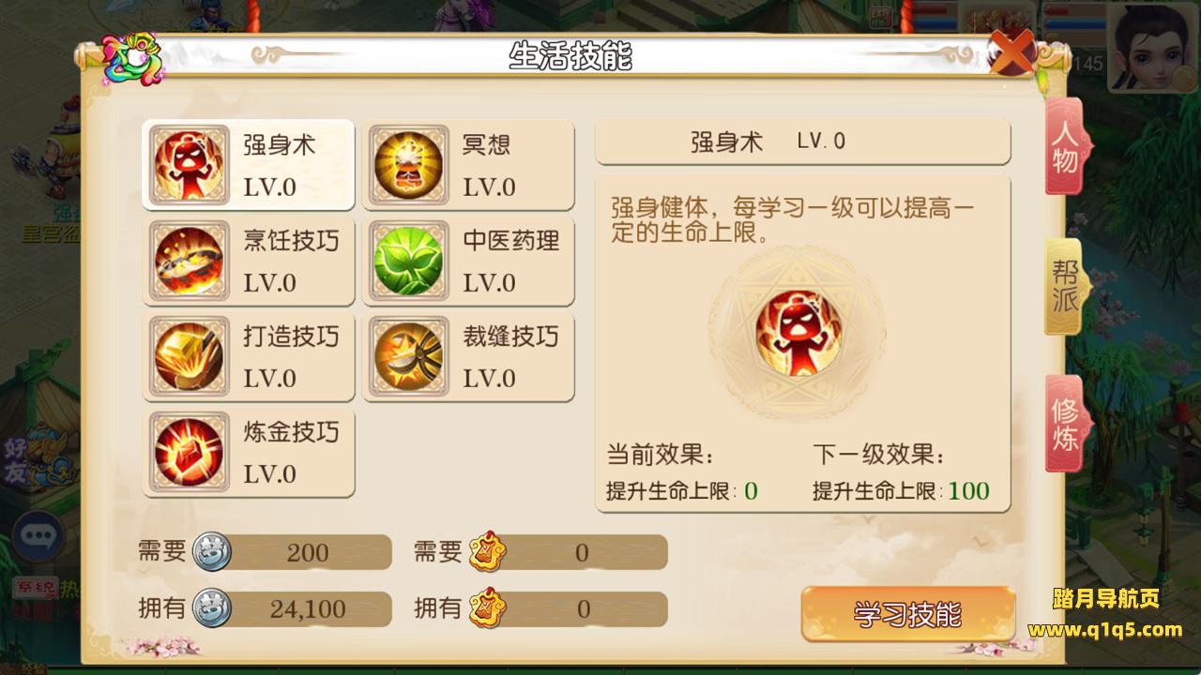Switch to the 人物 side tab

click(1066, 146)
